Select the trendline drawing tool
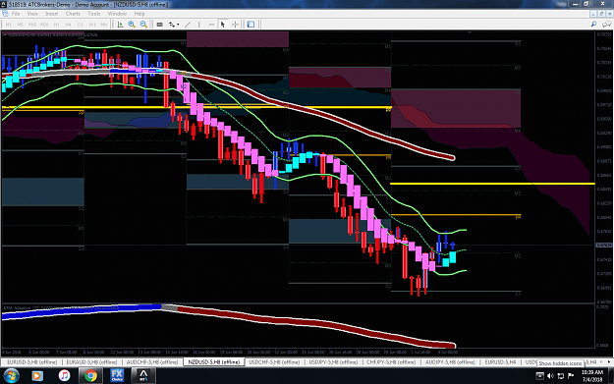The height and width of the screenshot is (384, 614). tap(188, 25)
